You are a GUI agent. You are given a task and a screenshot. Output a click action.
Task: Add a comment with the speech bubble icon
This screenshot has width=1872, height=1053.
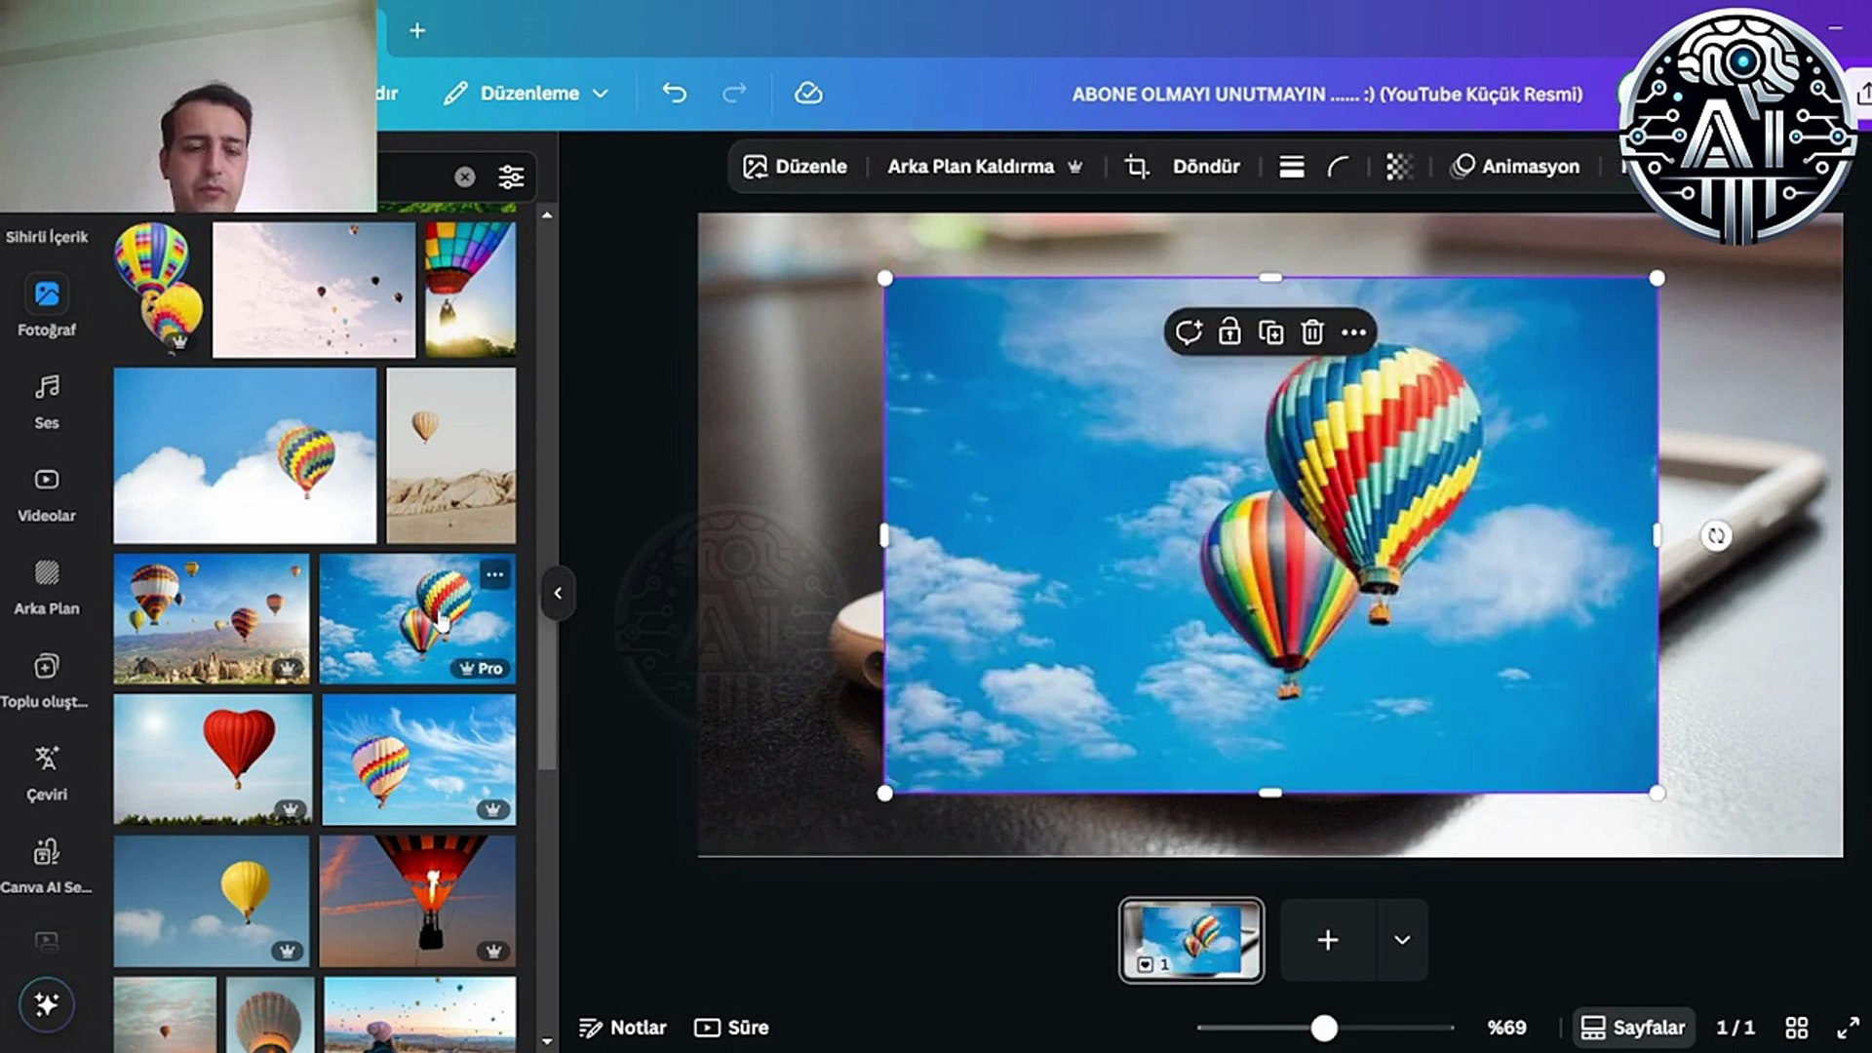tap(1189, 332)
